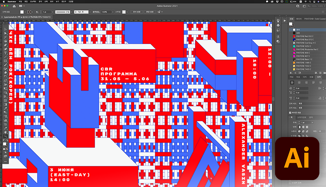326x187 pixels.
Task: Open the stroke weight 1 pt dropdown in the control bar
Action: tap(53, 12)
